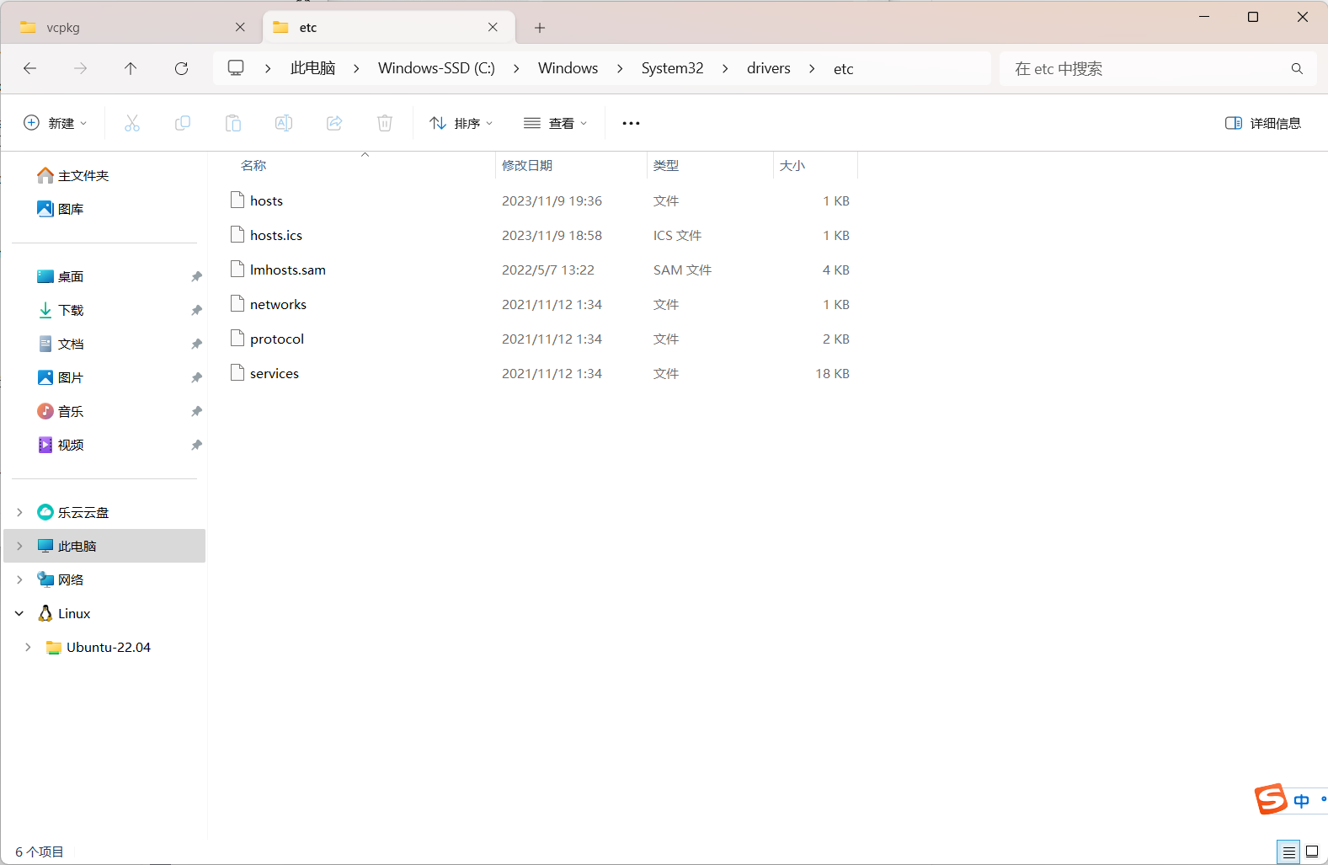The height and width of the screenshot is (865, 1328).
Task: Open chevron dropdown after Windows breadcrumb
Action: point(620,68)
